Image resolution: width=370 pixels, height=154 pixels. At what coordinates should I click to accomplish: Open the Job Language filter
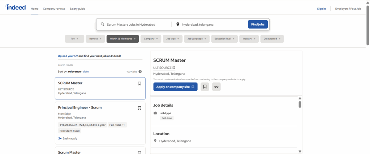tap(197, 39)
